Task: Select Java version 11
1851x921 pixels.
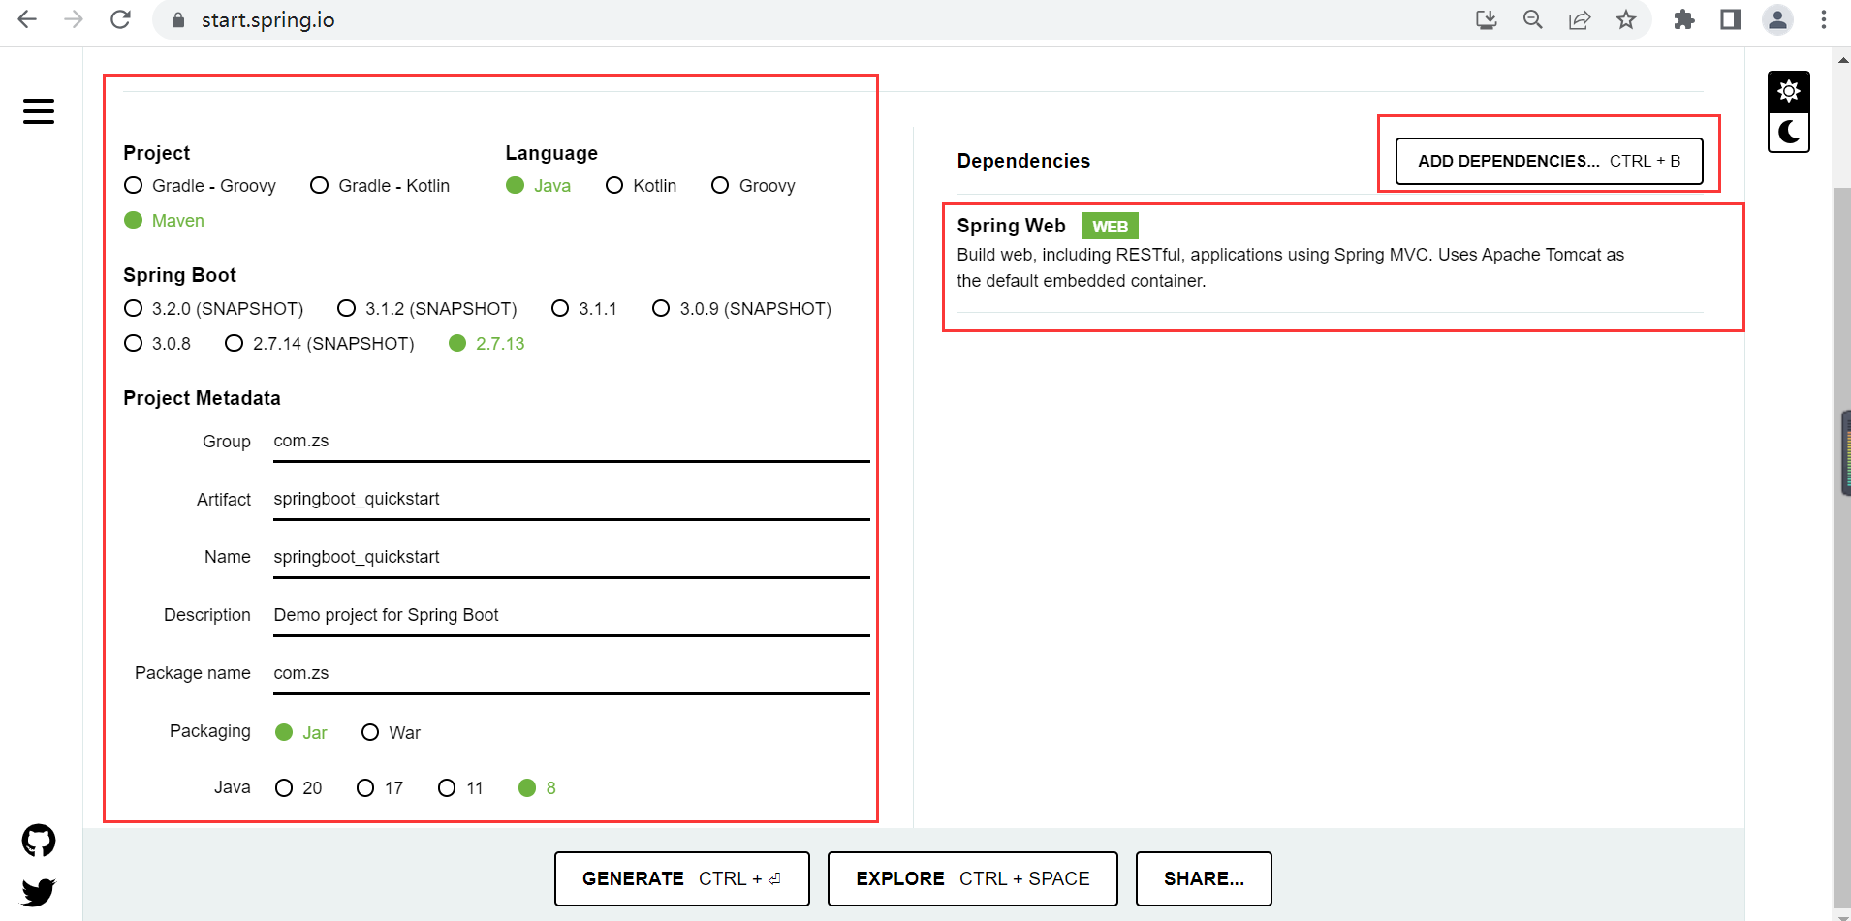Action: pyautogui.click(x=460, y=788)
